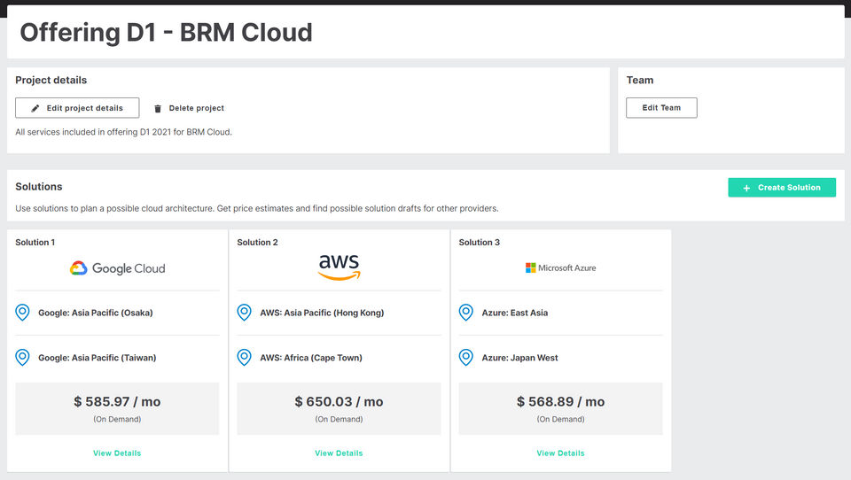The width and height of the screenshot is (851, 480).
Task: View Details for the AWS solution
Action: click(339, 453)
